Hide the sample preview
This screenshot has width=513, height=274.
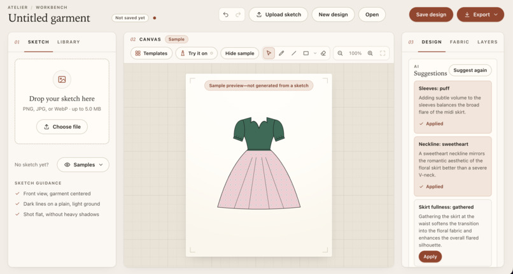pyautogui.click(x=240, y=54)
